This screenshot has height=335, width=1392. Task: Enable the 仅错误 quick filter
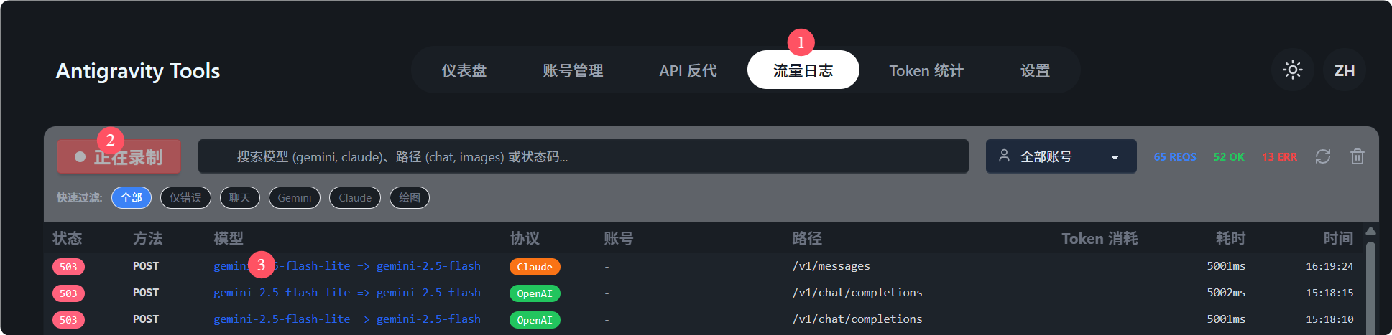pos(185,197)
